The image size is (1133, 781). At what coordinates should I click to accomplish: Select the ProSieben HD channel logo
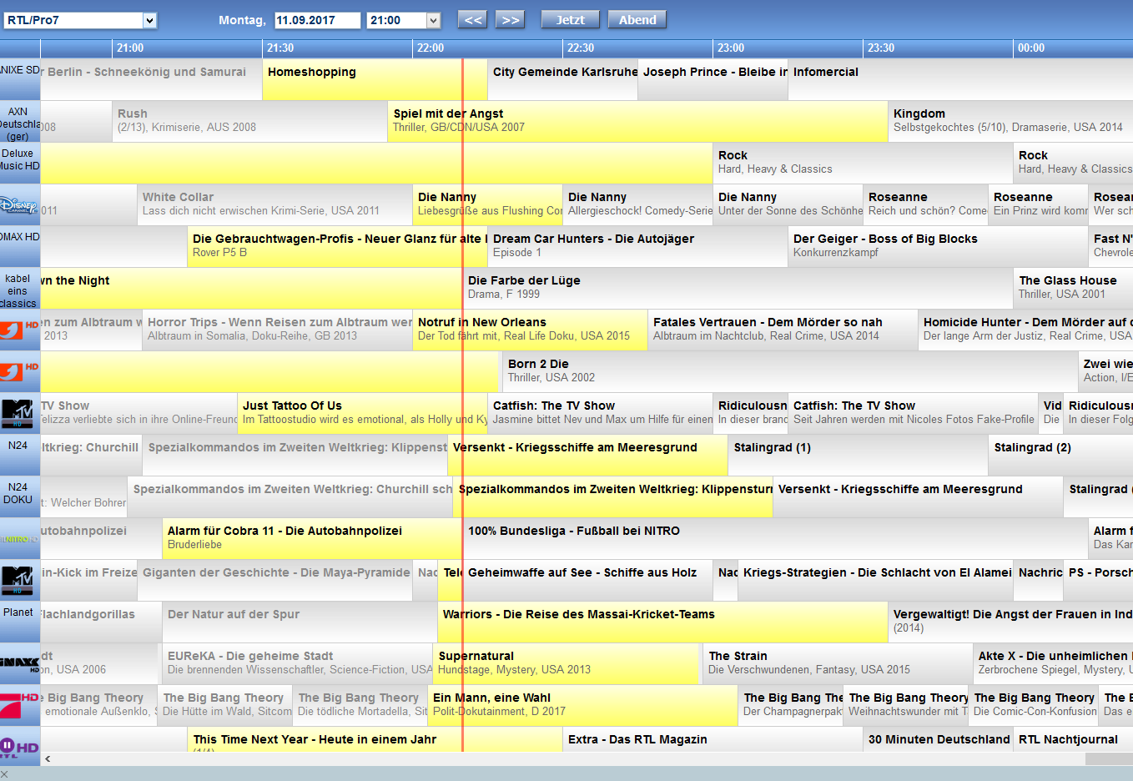coord(20,705)
